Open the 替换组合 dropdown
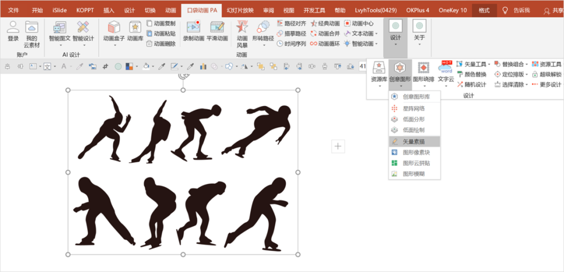The height and width of the screenshot is (272, 564). 526,64
